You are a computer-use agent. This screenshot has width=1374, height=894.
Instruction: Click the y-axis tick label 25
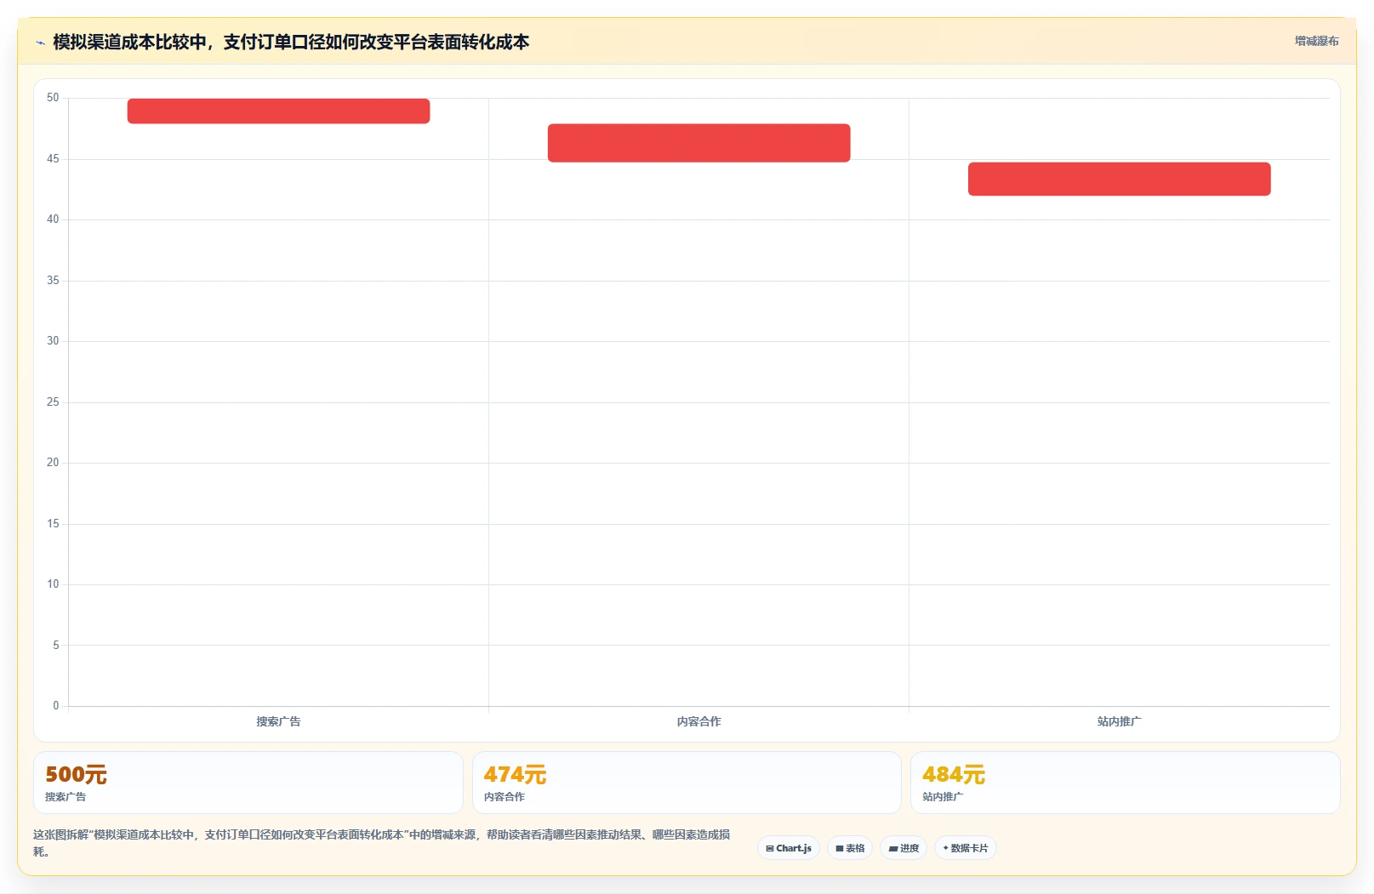53,402
